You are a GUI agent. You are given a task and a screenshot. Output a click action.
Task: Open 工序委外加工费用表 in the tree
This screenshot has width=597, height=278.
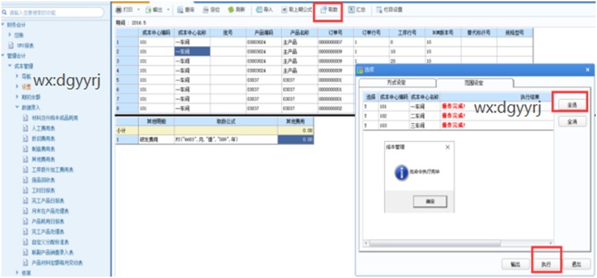pyautogui.click(x=51, y=170)
